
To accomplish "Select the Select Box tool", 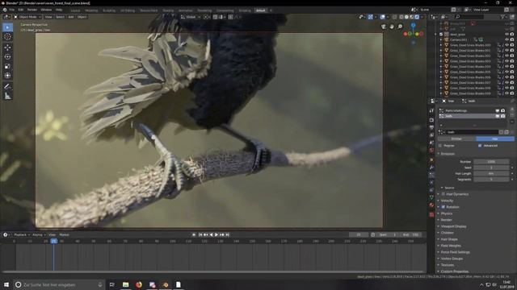I will (7, 27).
